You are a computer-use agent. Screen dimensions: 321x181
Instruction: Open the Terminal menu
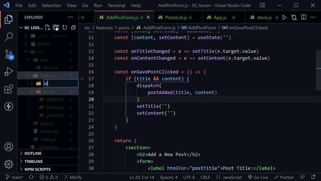coord(116,6)
